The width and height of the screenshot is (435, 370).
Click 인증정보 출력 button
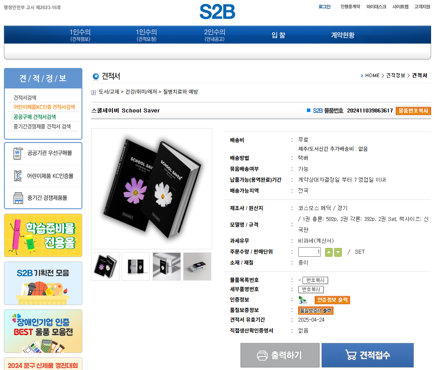[x=333, y=300]
